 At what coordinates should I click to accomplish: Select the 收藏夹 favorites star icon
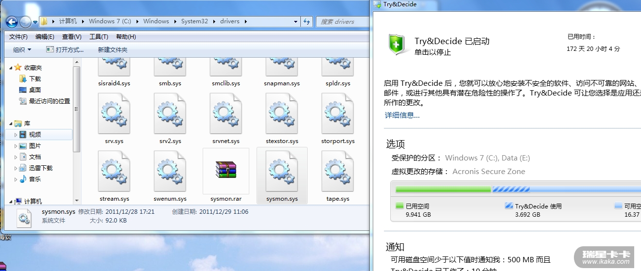coord(18,67)
